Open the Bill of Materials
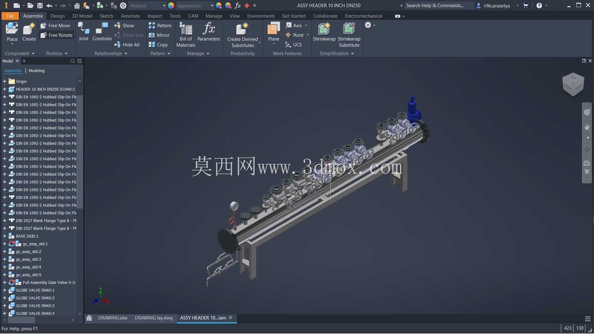The height and width of the screenshot is (334, 594). click(186, 35)
